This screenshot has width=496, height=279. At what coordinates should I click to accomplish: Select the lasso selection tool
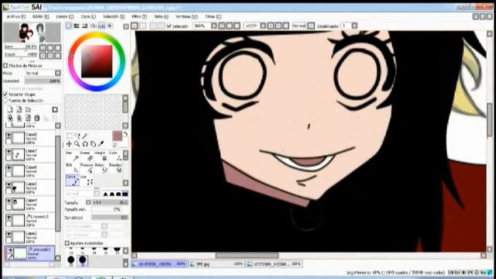[x=77, y=136]
